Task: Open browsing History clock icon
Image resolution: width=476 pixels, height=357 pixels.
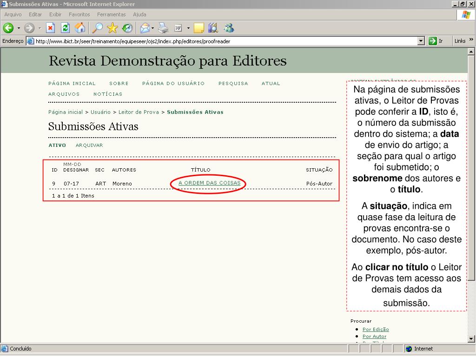Action: pos(127,28)
